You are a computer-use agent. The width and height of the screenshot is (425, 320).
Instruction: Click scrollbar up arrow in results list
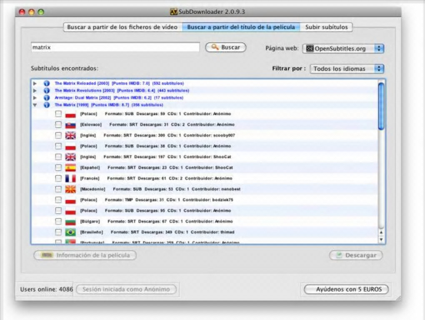pos(381,232)
